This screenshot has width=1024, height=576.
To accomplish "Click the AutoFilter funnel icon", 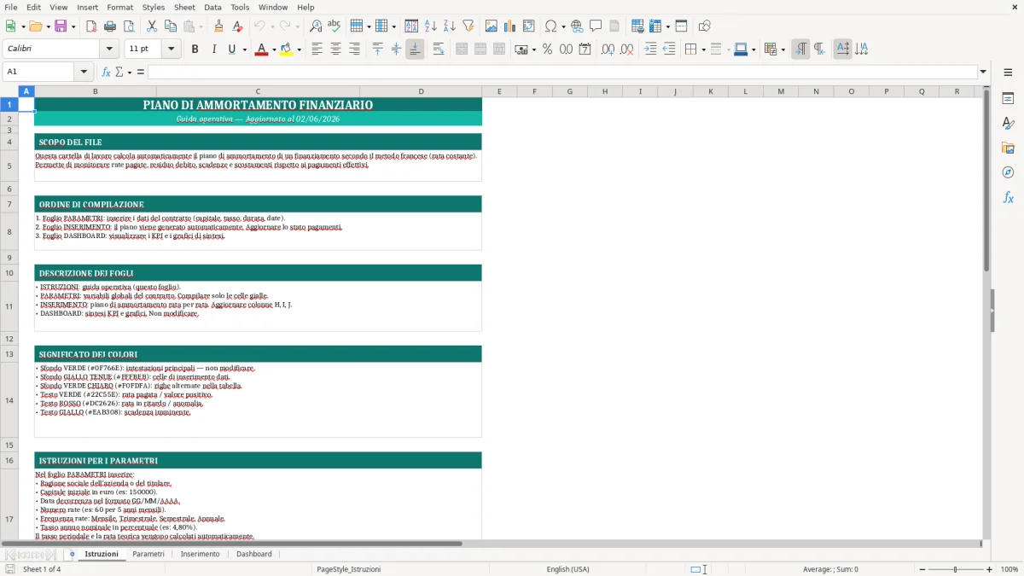I will coord(468,26).
